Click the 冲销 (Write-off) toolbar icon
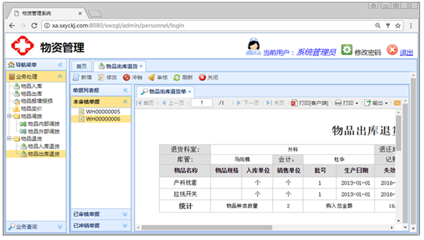 click(126, 77)
